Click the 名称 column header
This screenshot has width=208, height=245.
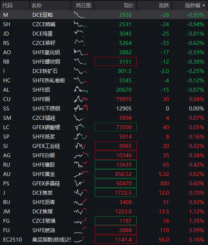[x=37, y=5]
